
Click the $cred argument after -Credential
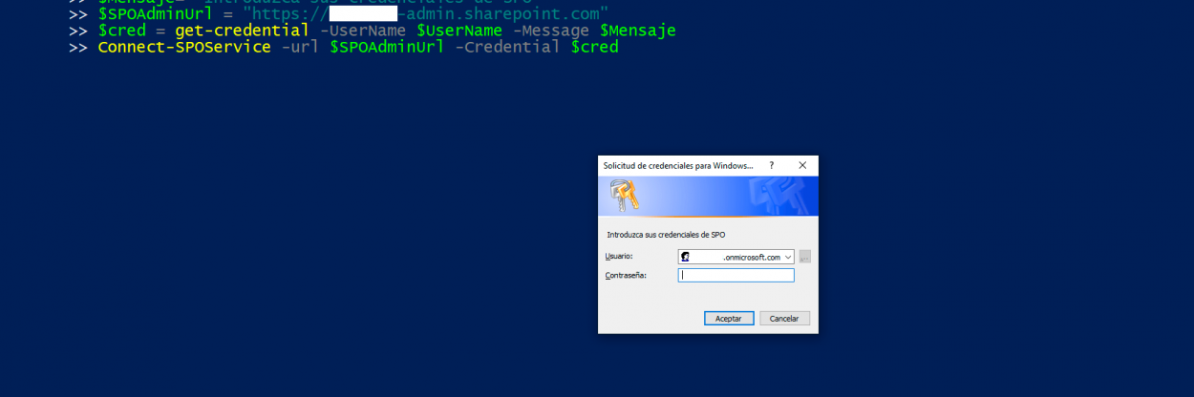(x=594, y=47)
